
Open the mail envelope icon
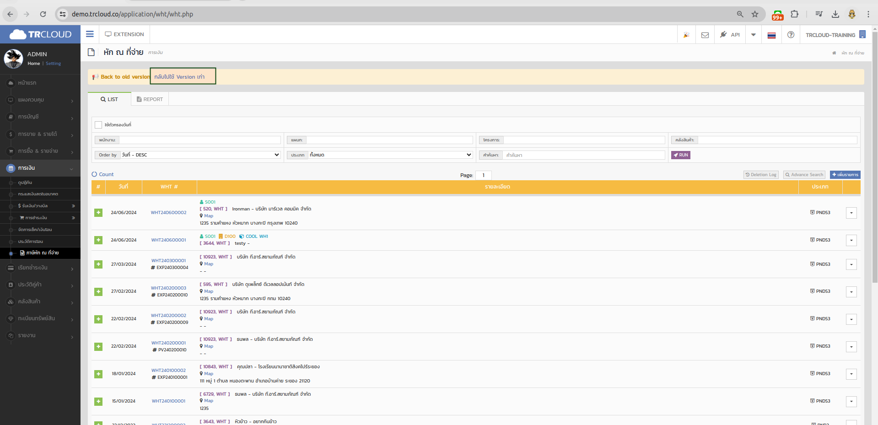pyautogui.click(x=705, y=35)
